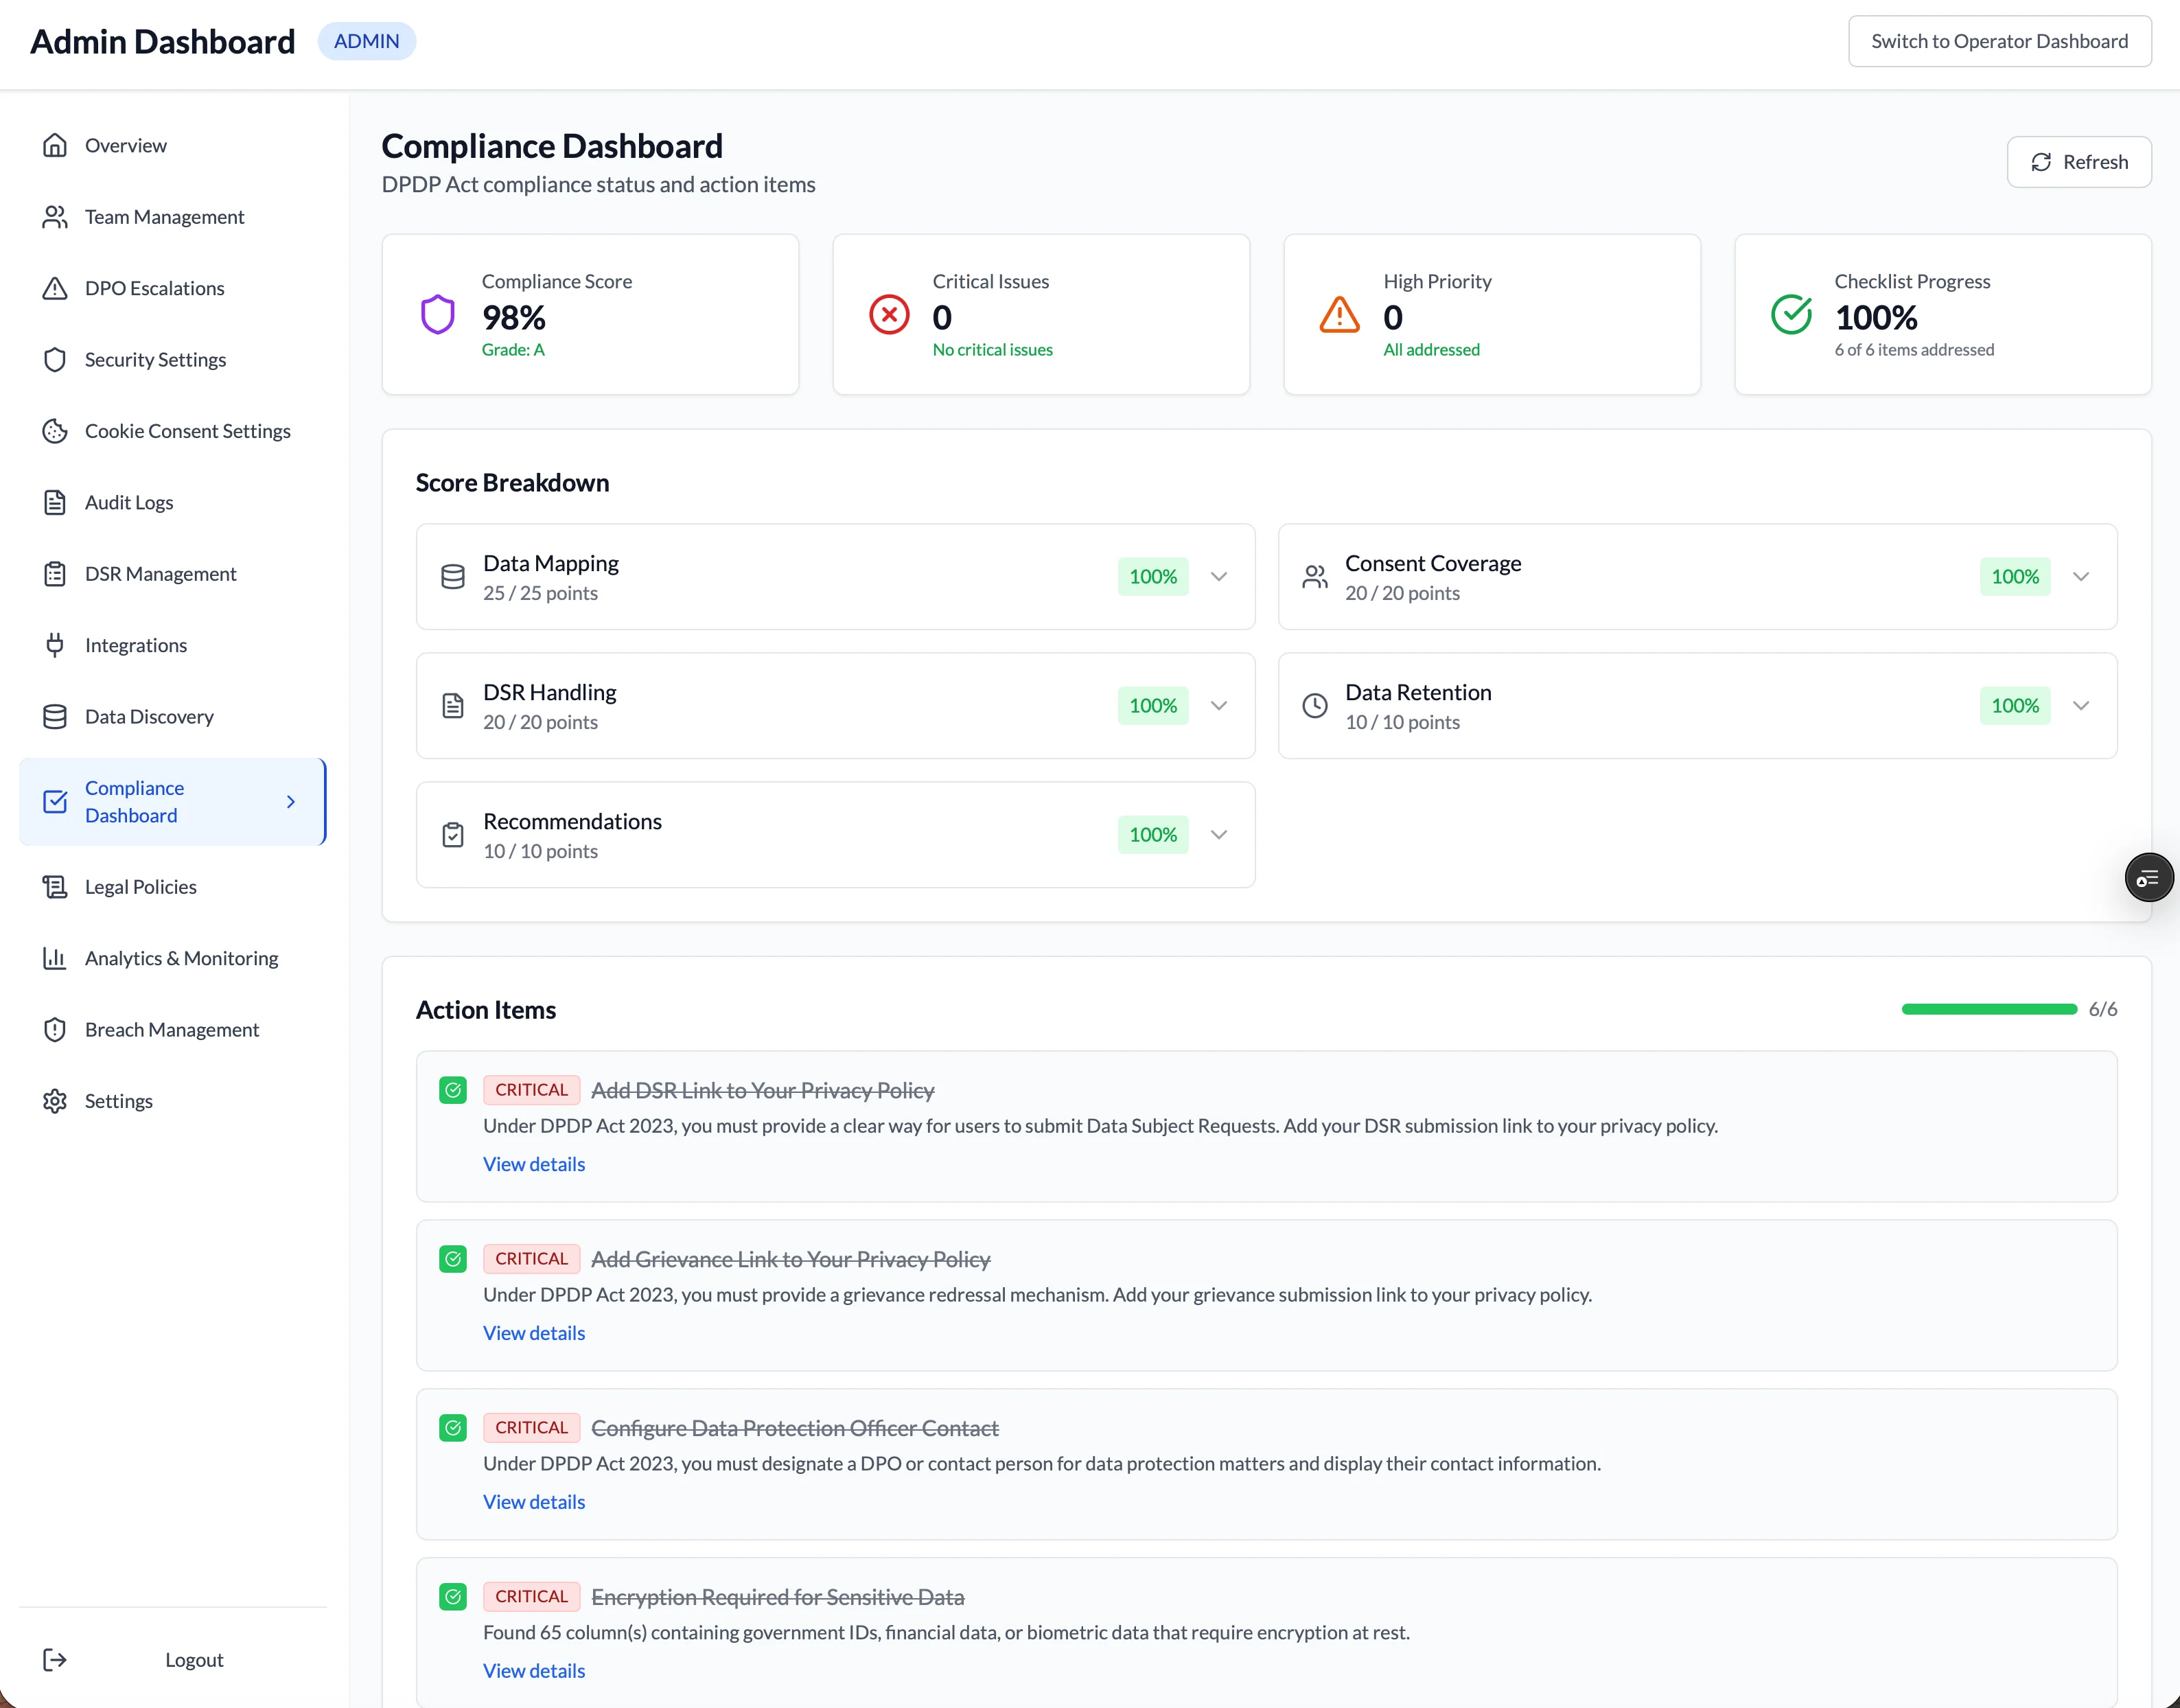Toggle completion of Configure Data Protection Officer Contact
This screenshot has height=1708, width=2180.
[453, 1427]
